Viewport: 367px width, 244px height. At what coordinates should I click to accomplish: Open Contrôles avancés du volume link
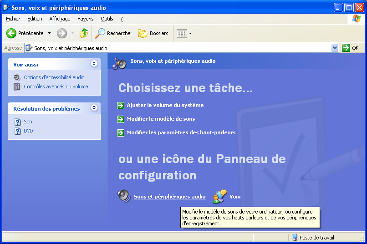coord(56,86)
